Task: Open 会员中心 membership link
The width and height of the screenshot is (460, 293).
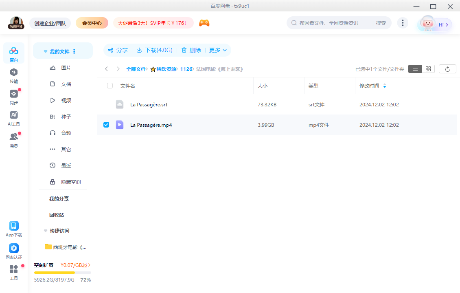Action: point(92,23)
